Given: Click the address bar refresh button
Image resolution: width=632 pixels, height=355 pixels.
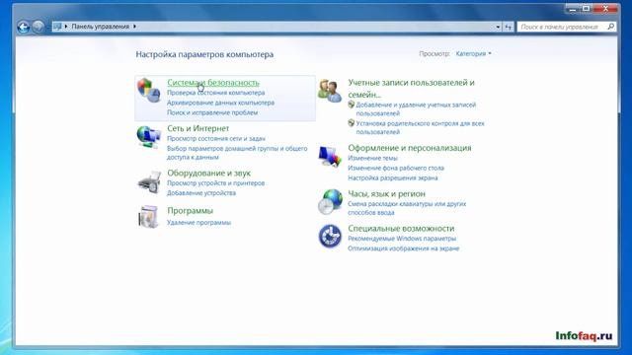Looking at the screenshot, I should (x=509, y=27).
